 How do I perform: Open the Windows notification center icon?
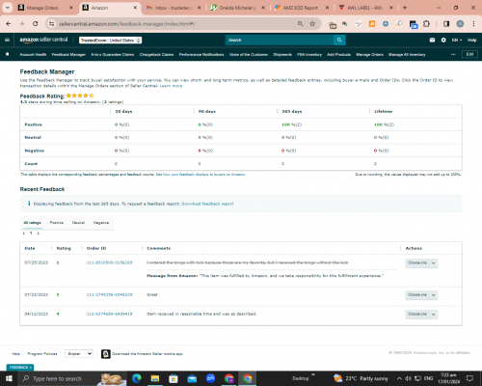[469, 378]
